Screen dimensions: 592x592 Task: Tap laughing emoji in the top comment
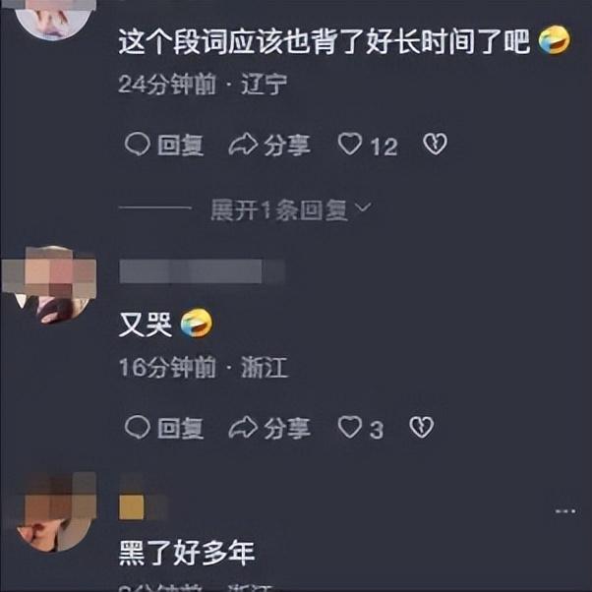click(x=554, y=40)
